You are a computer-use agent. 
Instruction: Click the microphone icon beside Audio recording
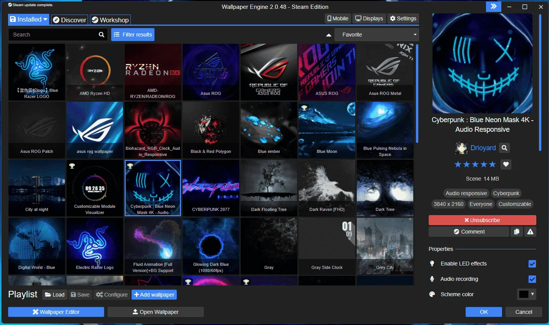[x=432, y=279]
